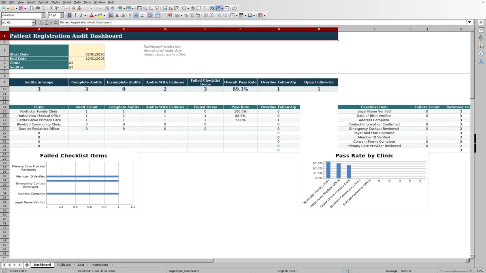Click the zoom slider in status bar
This screenshot has width=486, height=273.
(x=455, y=271)
